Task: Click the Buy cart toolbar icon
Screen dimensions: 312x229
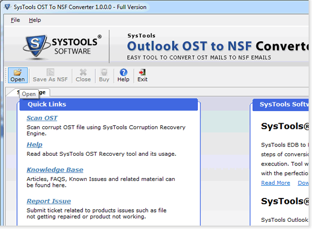Action: 104,72
